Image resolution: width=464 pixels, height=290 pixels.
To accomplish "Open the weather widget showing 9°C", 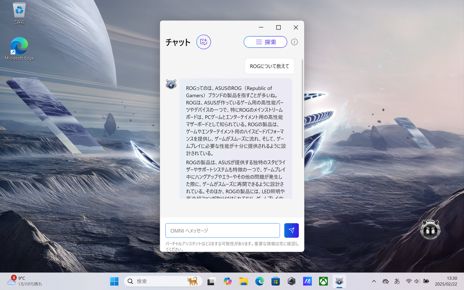I will click(x=24, y=281).
